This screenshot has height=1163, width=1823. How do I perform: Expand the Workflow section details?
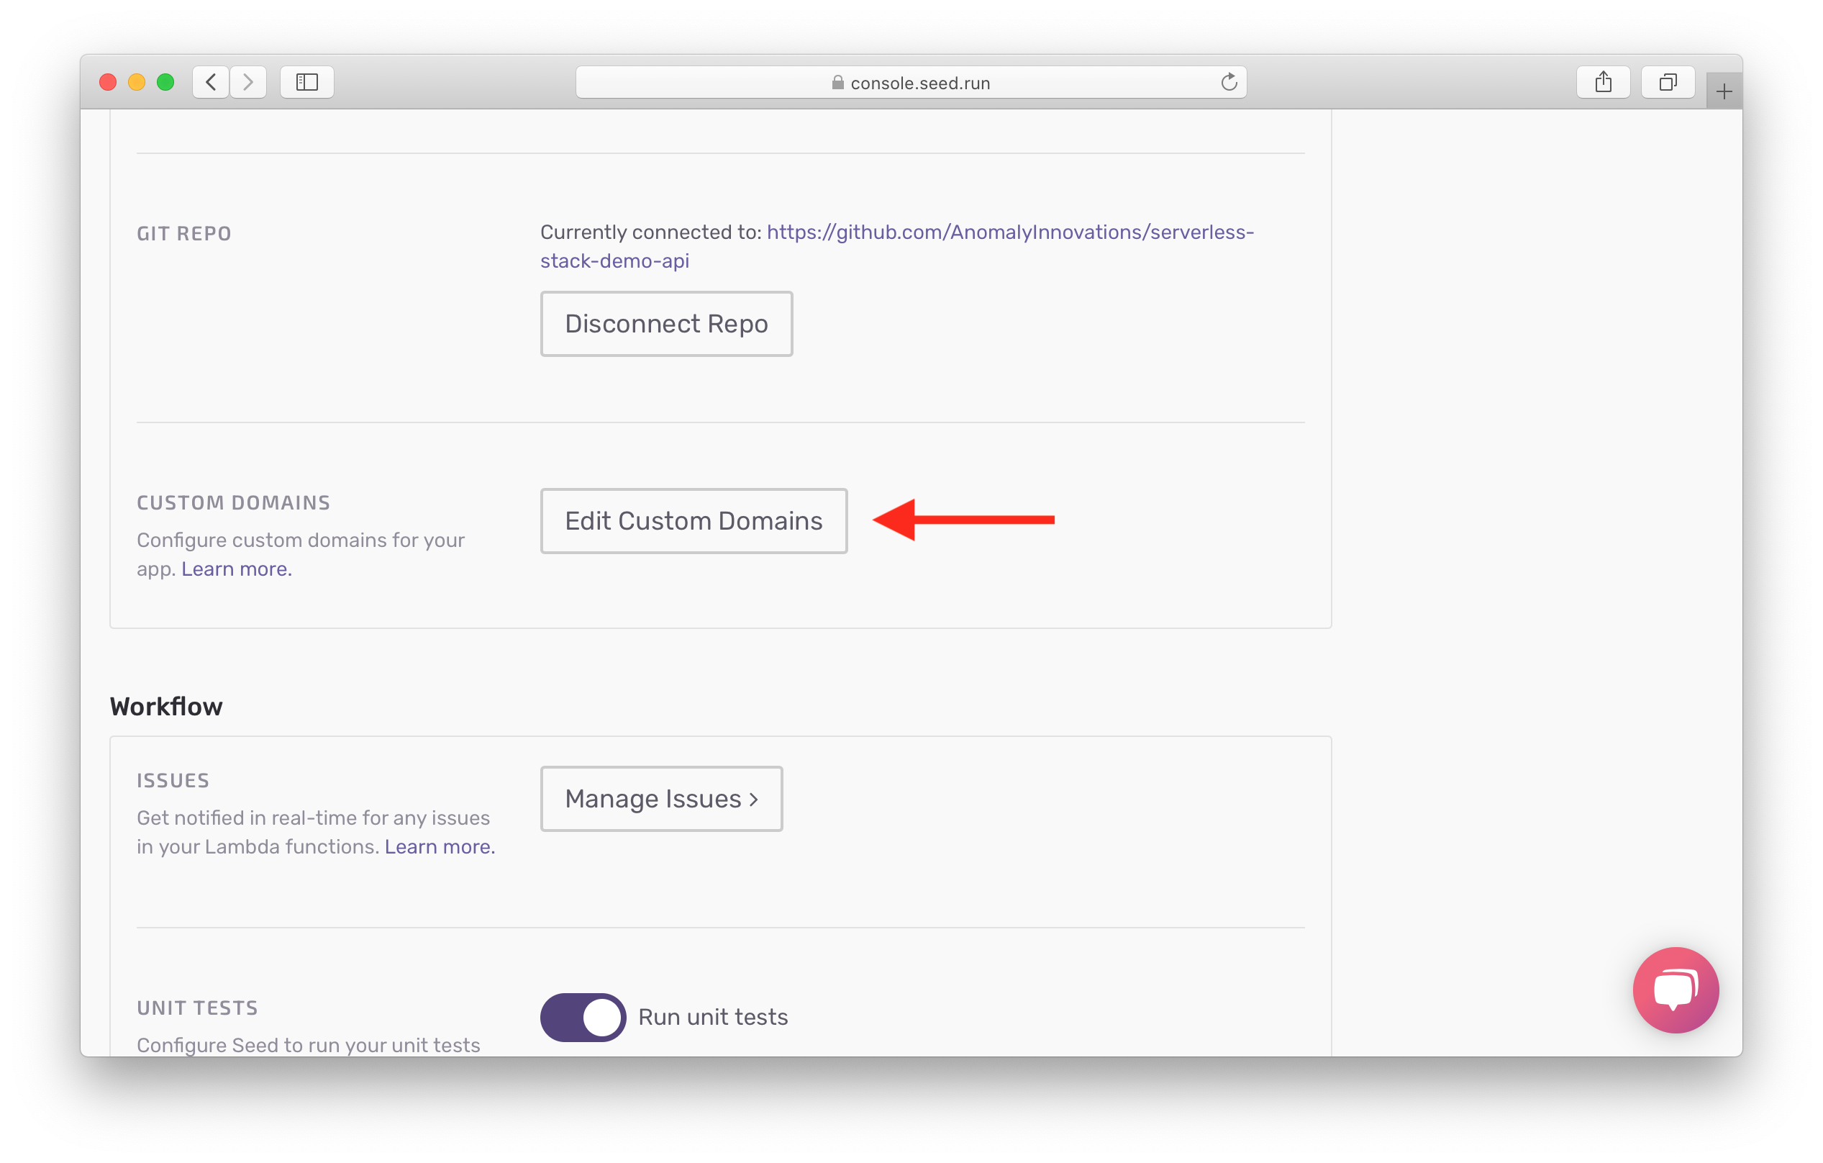(x=166, y=706)
